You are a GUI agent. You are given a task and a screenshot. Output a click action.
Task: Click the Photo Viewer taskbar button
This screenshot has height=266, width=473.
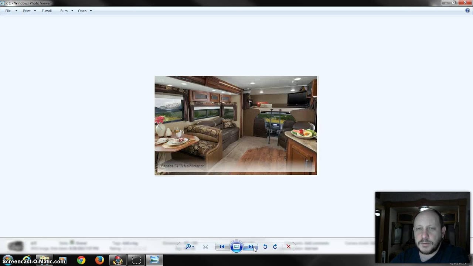(x=154, y=260)
